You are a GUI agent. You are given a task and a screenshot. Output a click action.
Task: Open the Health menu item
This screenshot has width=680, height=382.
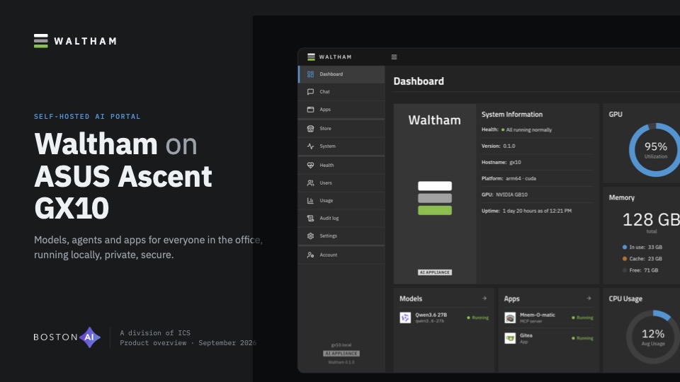[x=341, y=165]
